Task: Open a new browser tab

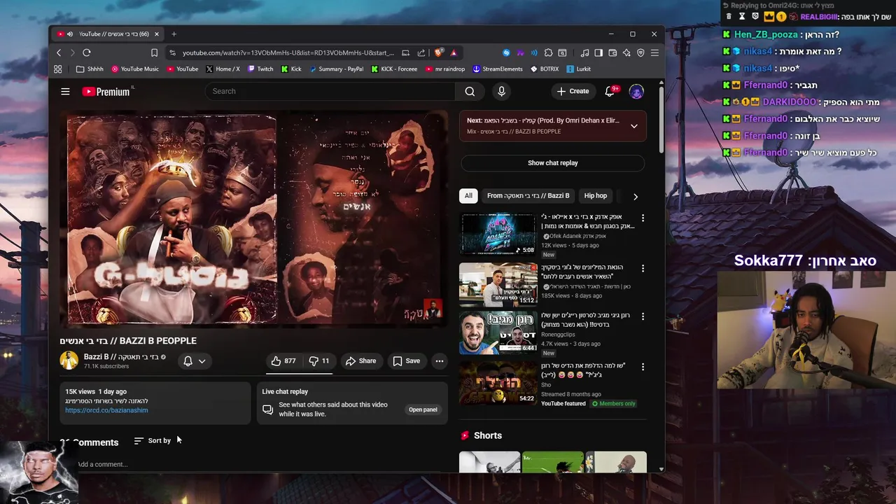Action: pyautogui.click(x=174, y=34)
